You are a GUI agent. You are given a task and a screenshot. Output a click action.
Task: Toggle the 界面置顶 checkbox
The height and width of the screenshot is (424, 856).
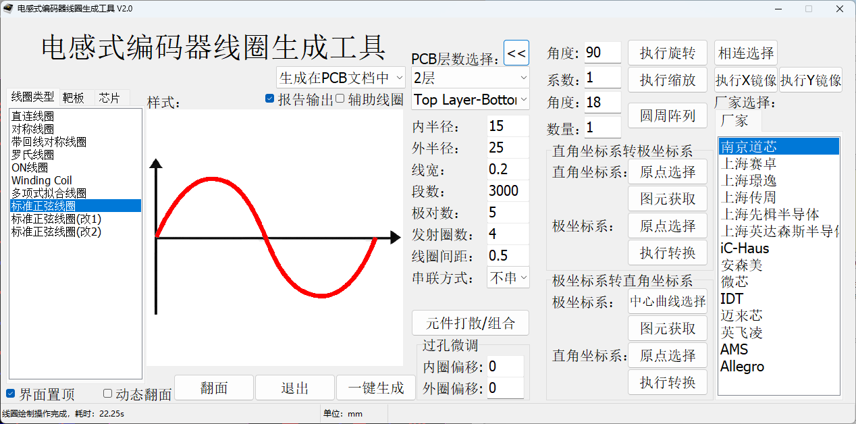coord(11,394)
